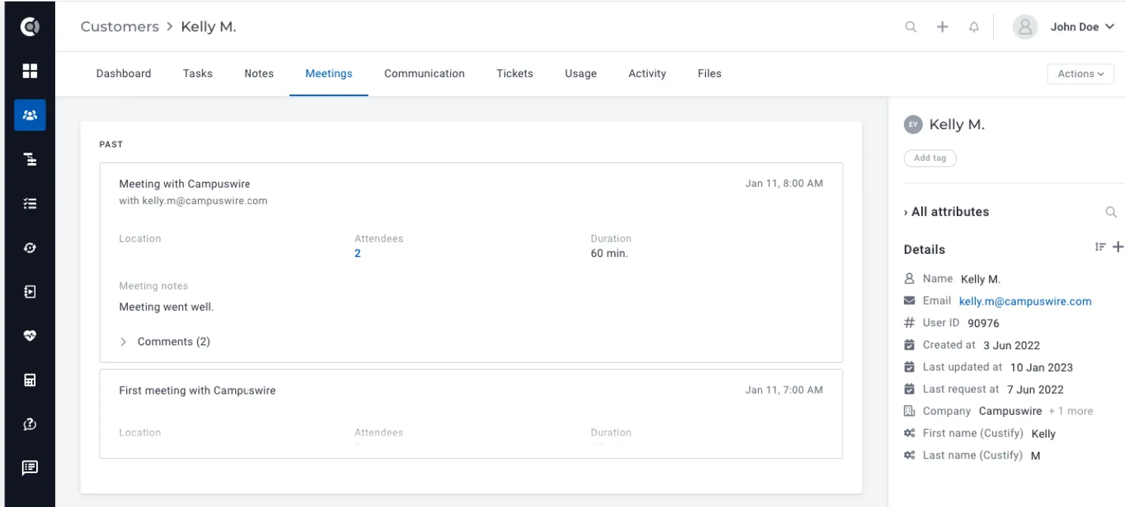Open notifications bell icon
Screen dimensions: 1126x507
click(974, 27)
